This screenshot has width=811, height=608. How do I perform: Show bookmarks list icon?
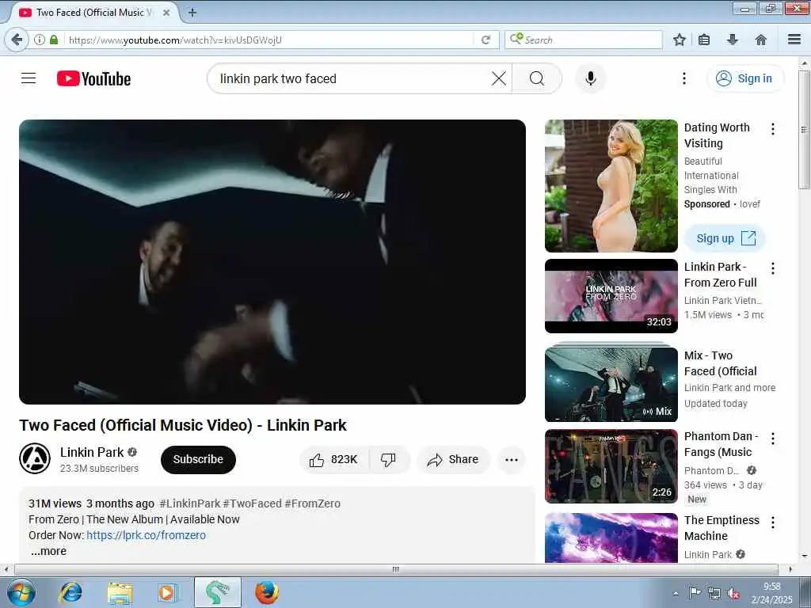pos(704,40)
